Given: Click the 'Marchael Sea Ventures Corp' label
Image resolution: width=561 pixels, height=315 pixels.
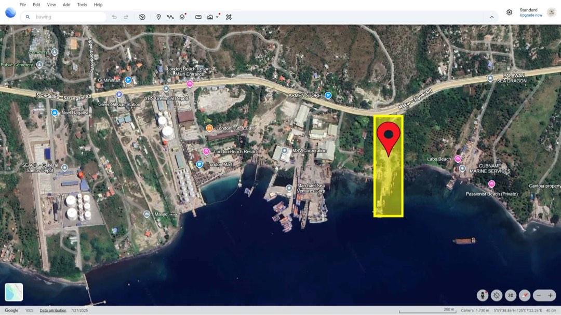Looking at the screenshot, I should pos(311,189).
